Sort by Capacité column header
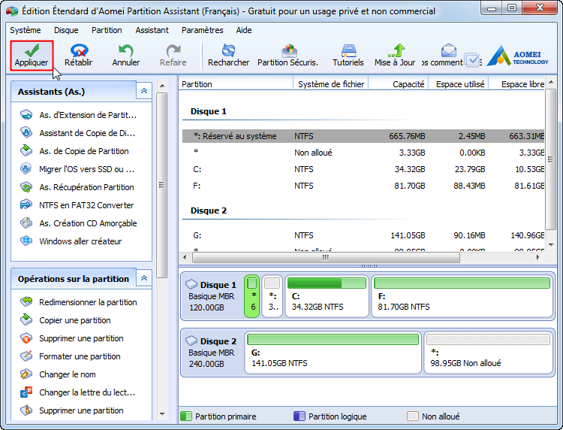The height and width of the screenshot is (430, 563). [x=398, y=84]
